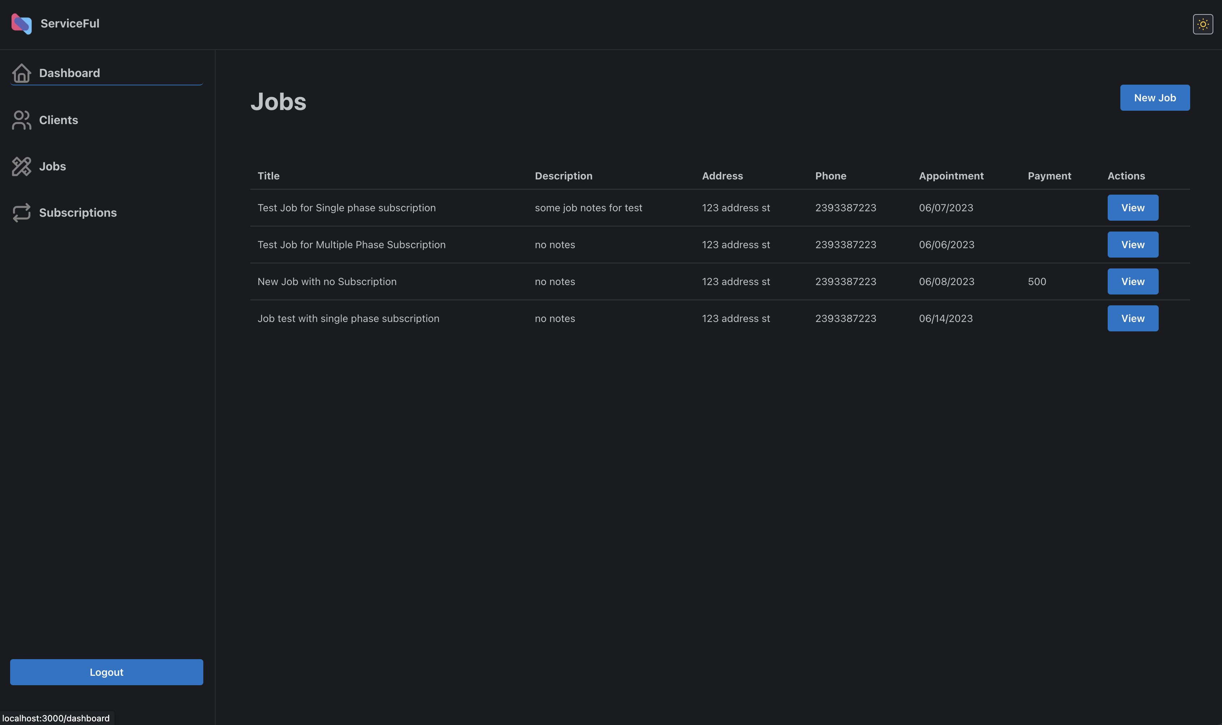Toggle light mode with sun icon
This screenshot has height=725, width=1222.
[x=1202, y=24]
